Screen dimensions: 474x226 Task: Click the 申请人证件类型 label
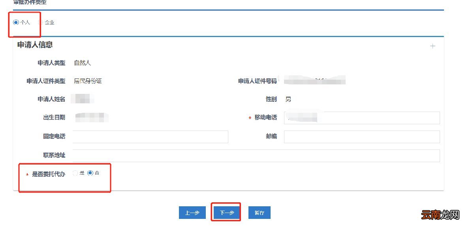pos(46,81)
